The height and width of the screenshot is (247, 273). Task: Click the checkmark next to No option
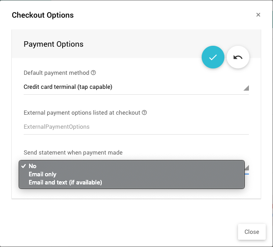23,166
